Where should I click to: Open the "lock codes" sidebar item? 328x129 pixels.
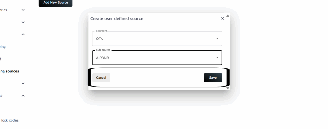point(10,120)
